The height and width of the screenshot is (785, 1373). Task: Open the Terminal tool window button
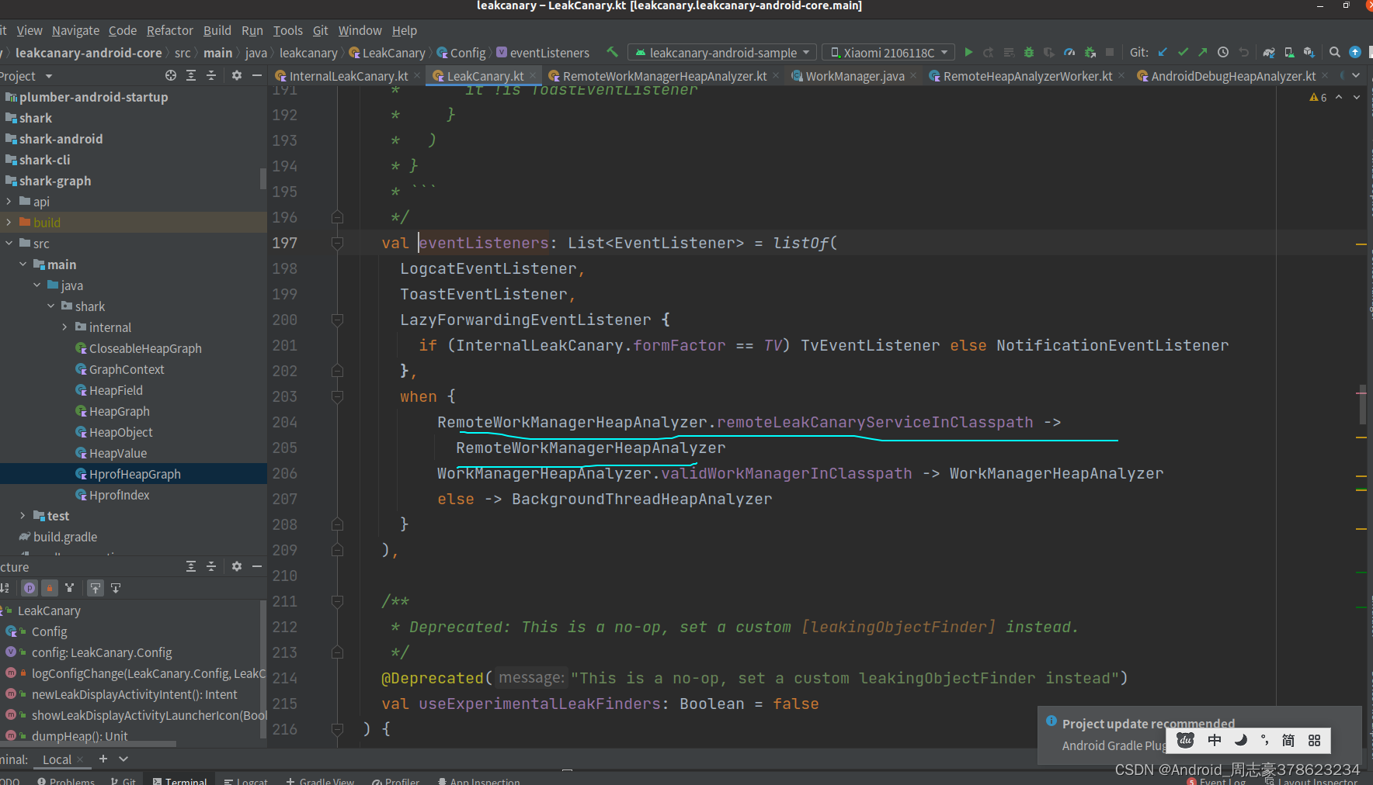click(x=180, y=780)
